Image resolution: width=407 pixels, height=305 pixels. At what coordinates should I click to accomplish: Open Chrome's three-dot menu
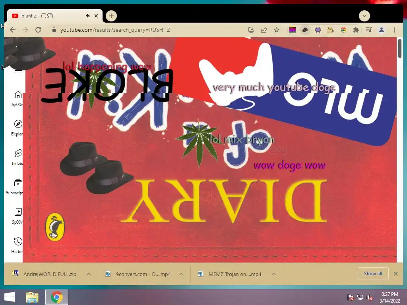(394, 30)
